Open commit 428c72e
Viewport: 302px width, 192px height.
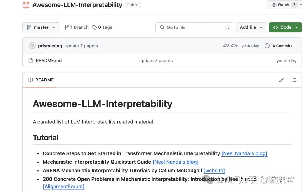[230, 46]
